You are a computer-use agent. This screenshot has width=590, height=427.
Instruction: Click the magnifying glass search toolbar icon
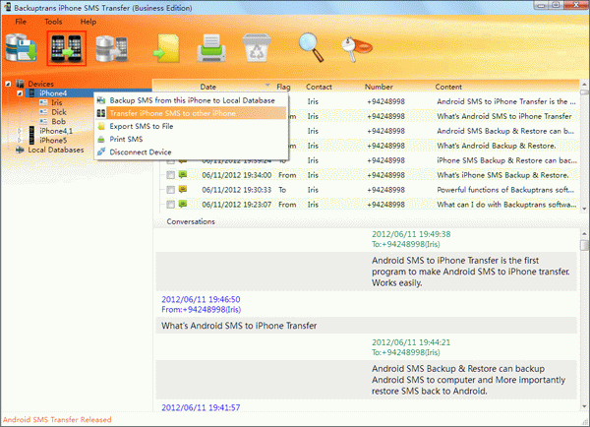click(311, 47)
